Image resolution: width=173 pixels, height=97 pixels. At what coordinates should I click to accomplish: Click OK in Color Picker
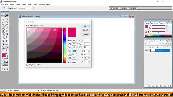click(85, 26)
